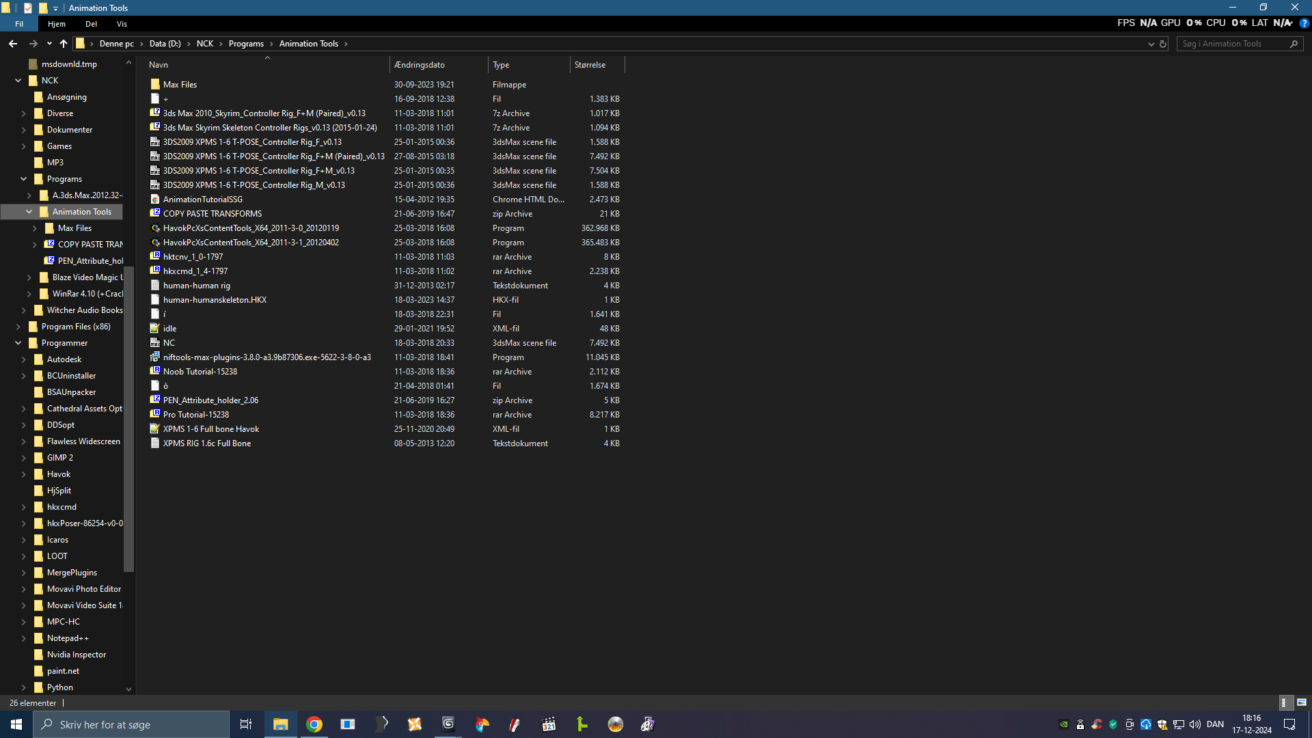Open Task View on the taskbar

(x=246, y=724)
